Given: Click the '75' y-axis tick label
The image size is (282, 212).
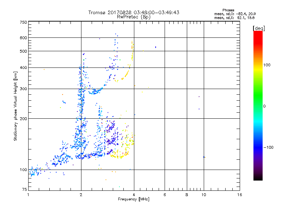Looking at the screenshot, I should click(25, 189).
